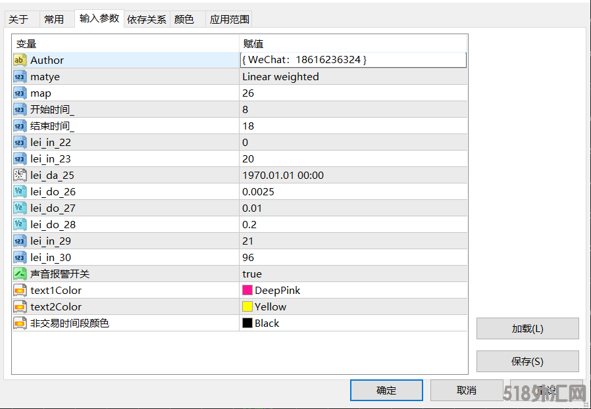Click the 取消 button
Image resolution: width=591 pixels, height=409 pixels.
(x=467, y=390)
